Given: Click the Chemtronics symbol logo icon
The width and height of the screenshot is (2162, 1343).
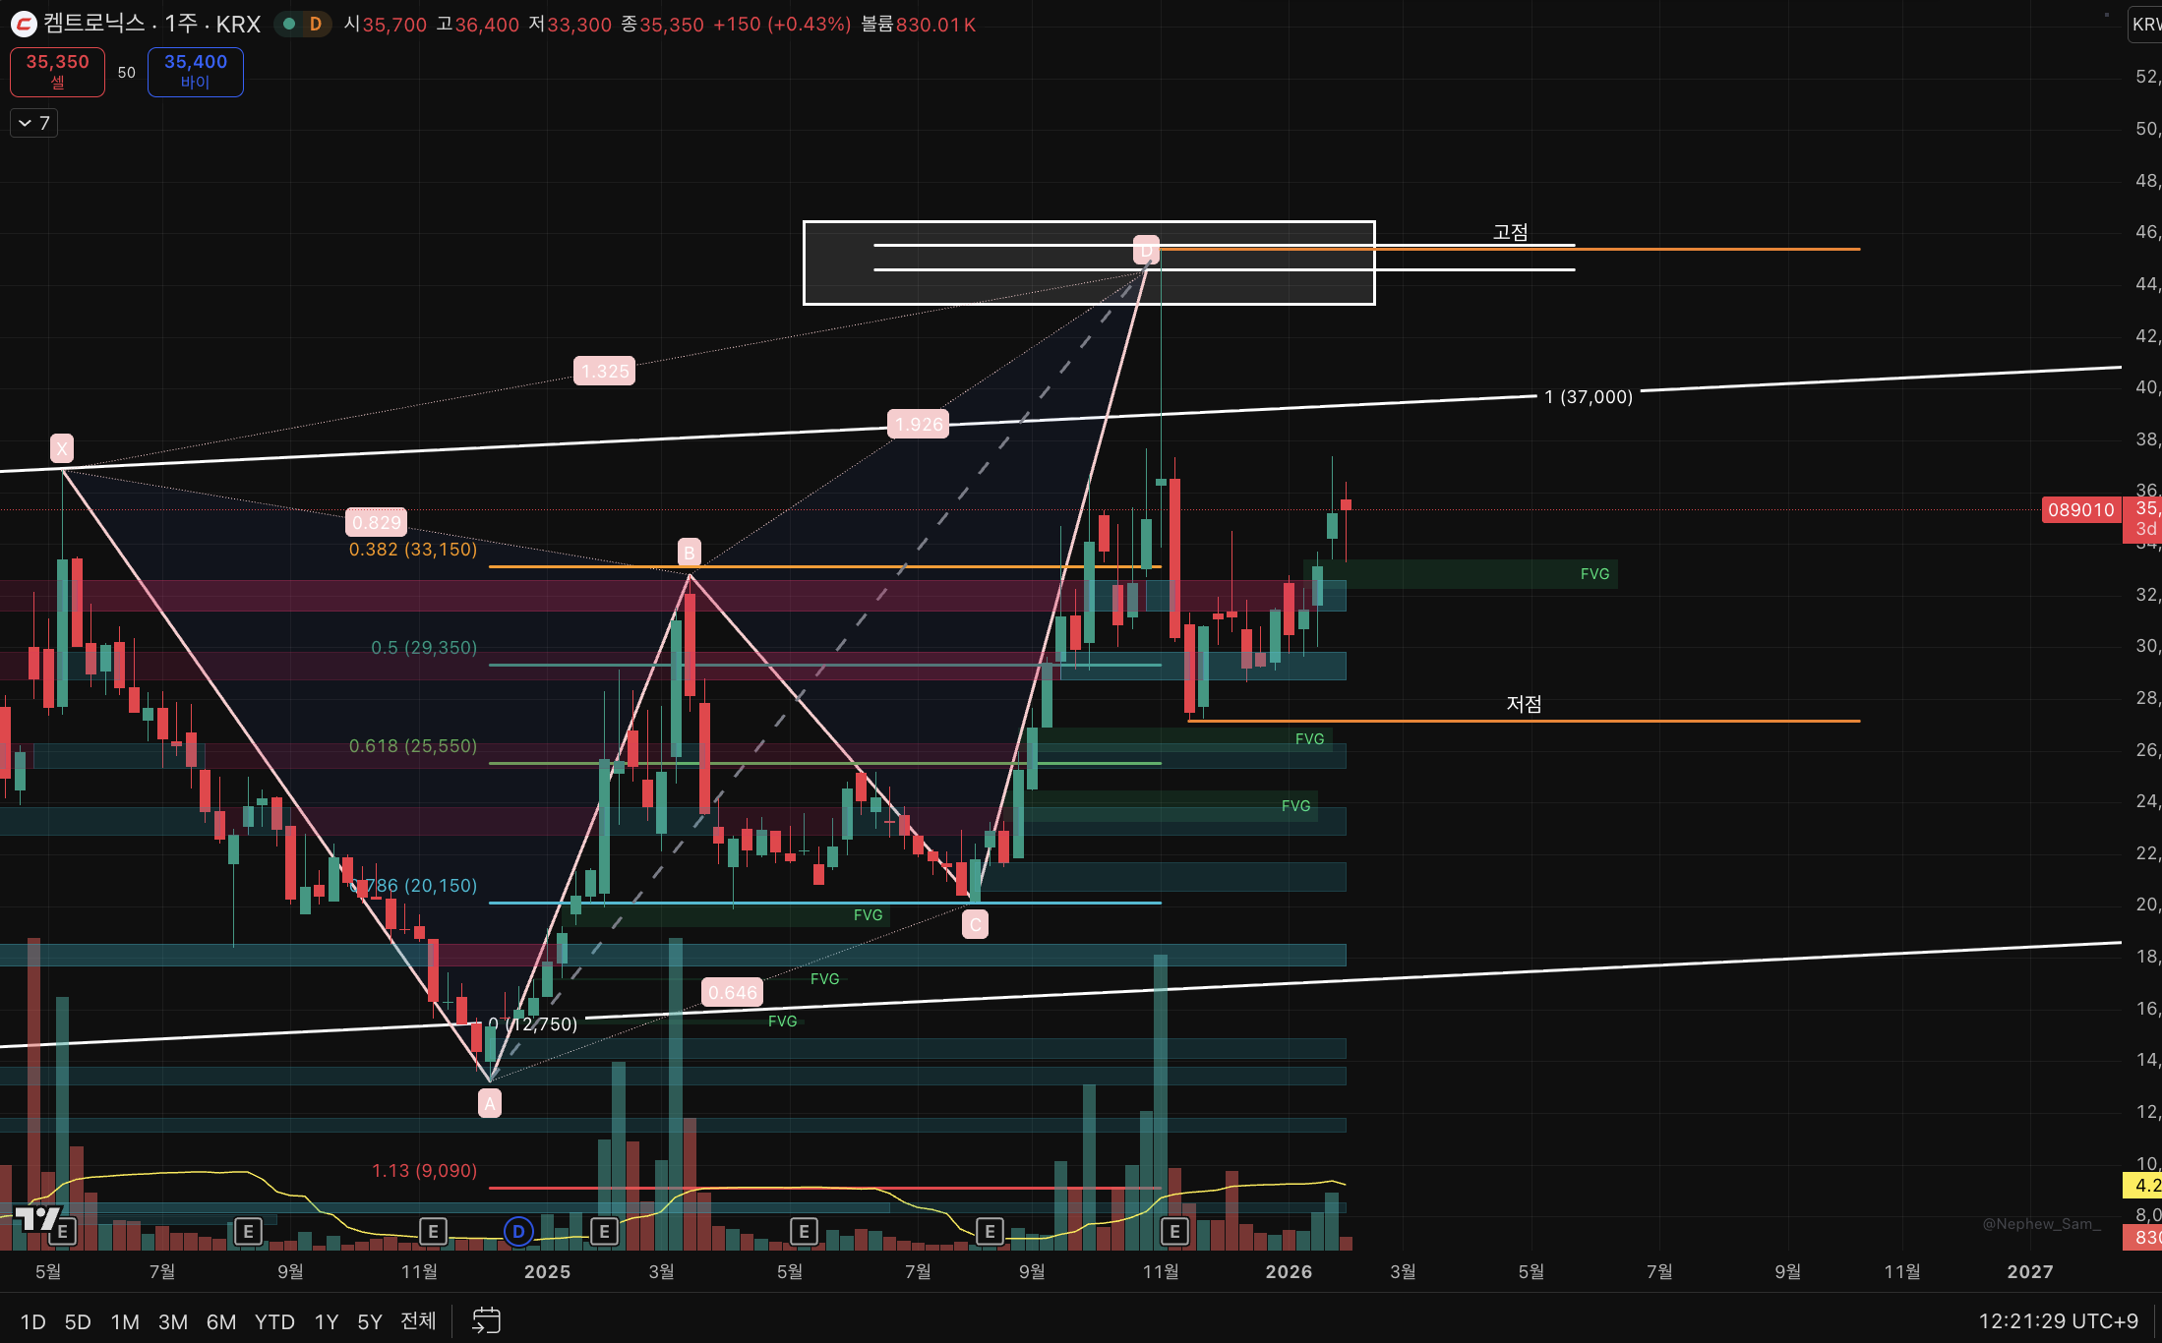Looking at the screenshot, I should click(x=24, y=24).
